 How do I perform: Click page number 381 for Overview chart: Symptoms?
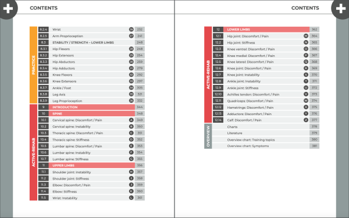pyautogui.click(x=314, y=146)
